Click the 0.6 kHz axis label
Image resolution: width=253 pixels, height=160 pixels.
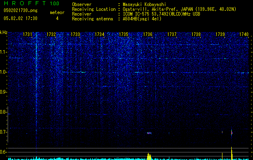tap(3, 152)
